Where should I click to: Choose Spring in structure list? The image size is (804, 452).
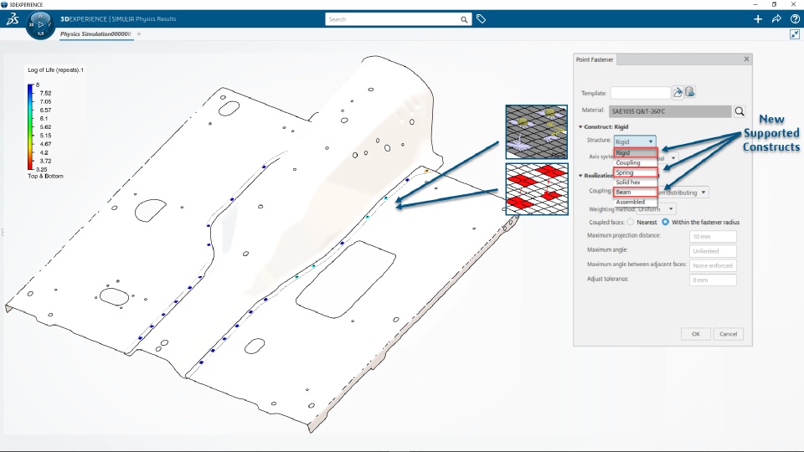click(x=636, y=172)
